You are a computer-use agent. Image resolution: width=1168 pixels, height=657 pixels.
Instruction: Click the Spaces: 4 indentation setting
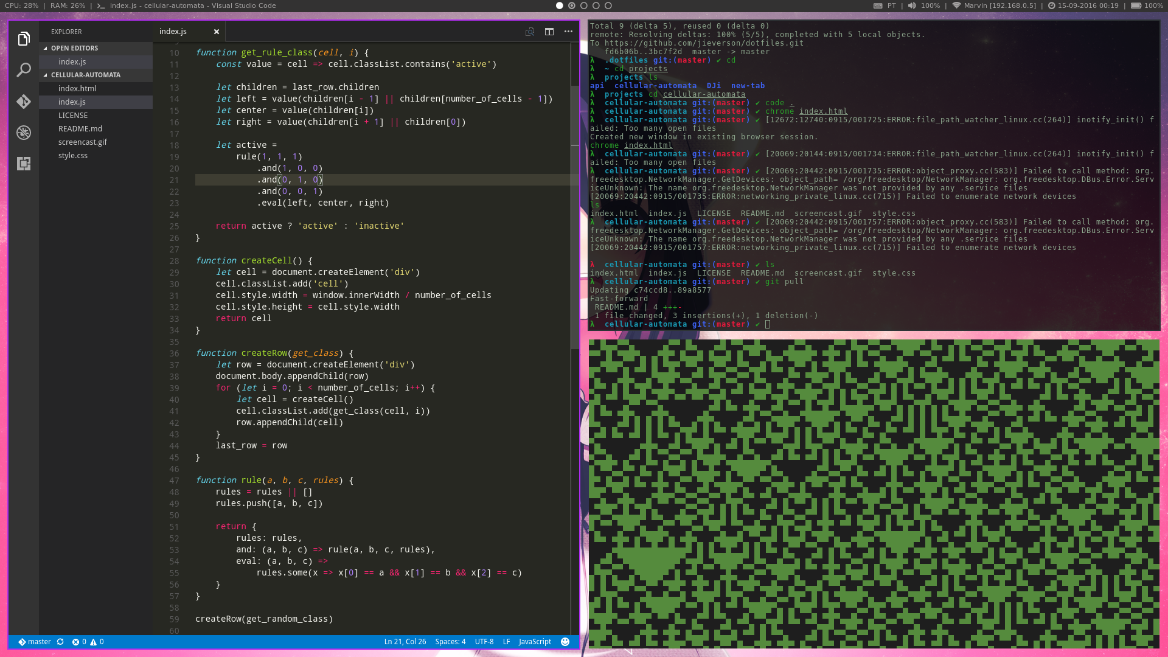point(450,642)
